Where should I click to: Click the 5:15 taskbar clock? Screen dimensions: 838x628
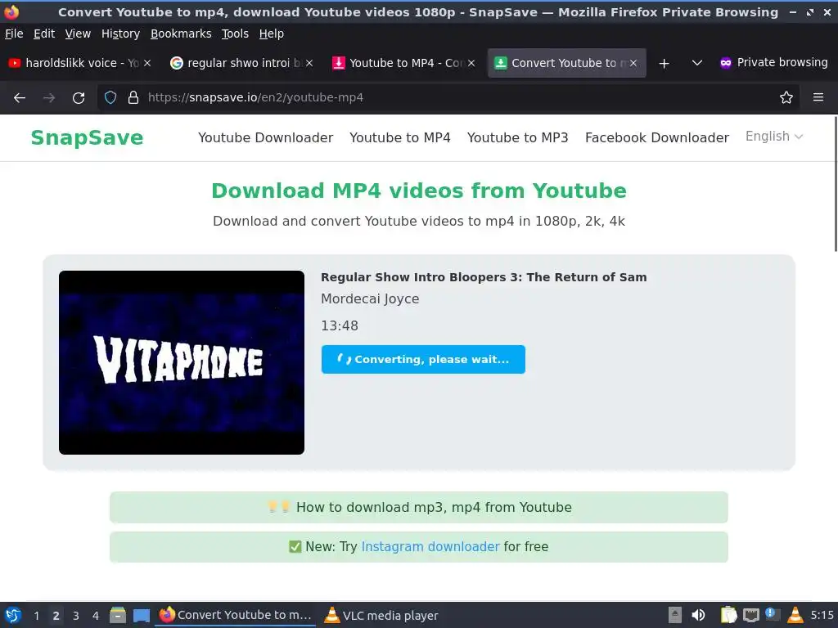pos(822,615)
